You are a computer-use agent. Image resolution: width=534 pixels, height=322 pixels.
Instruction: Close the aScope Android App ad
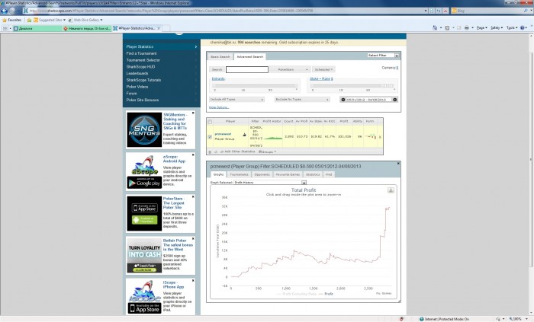[x=193, y=155]
